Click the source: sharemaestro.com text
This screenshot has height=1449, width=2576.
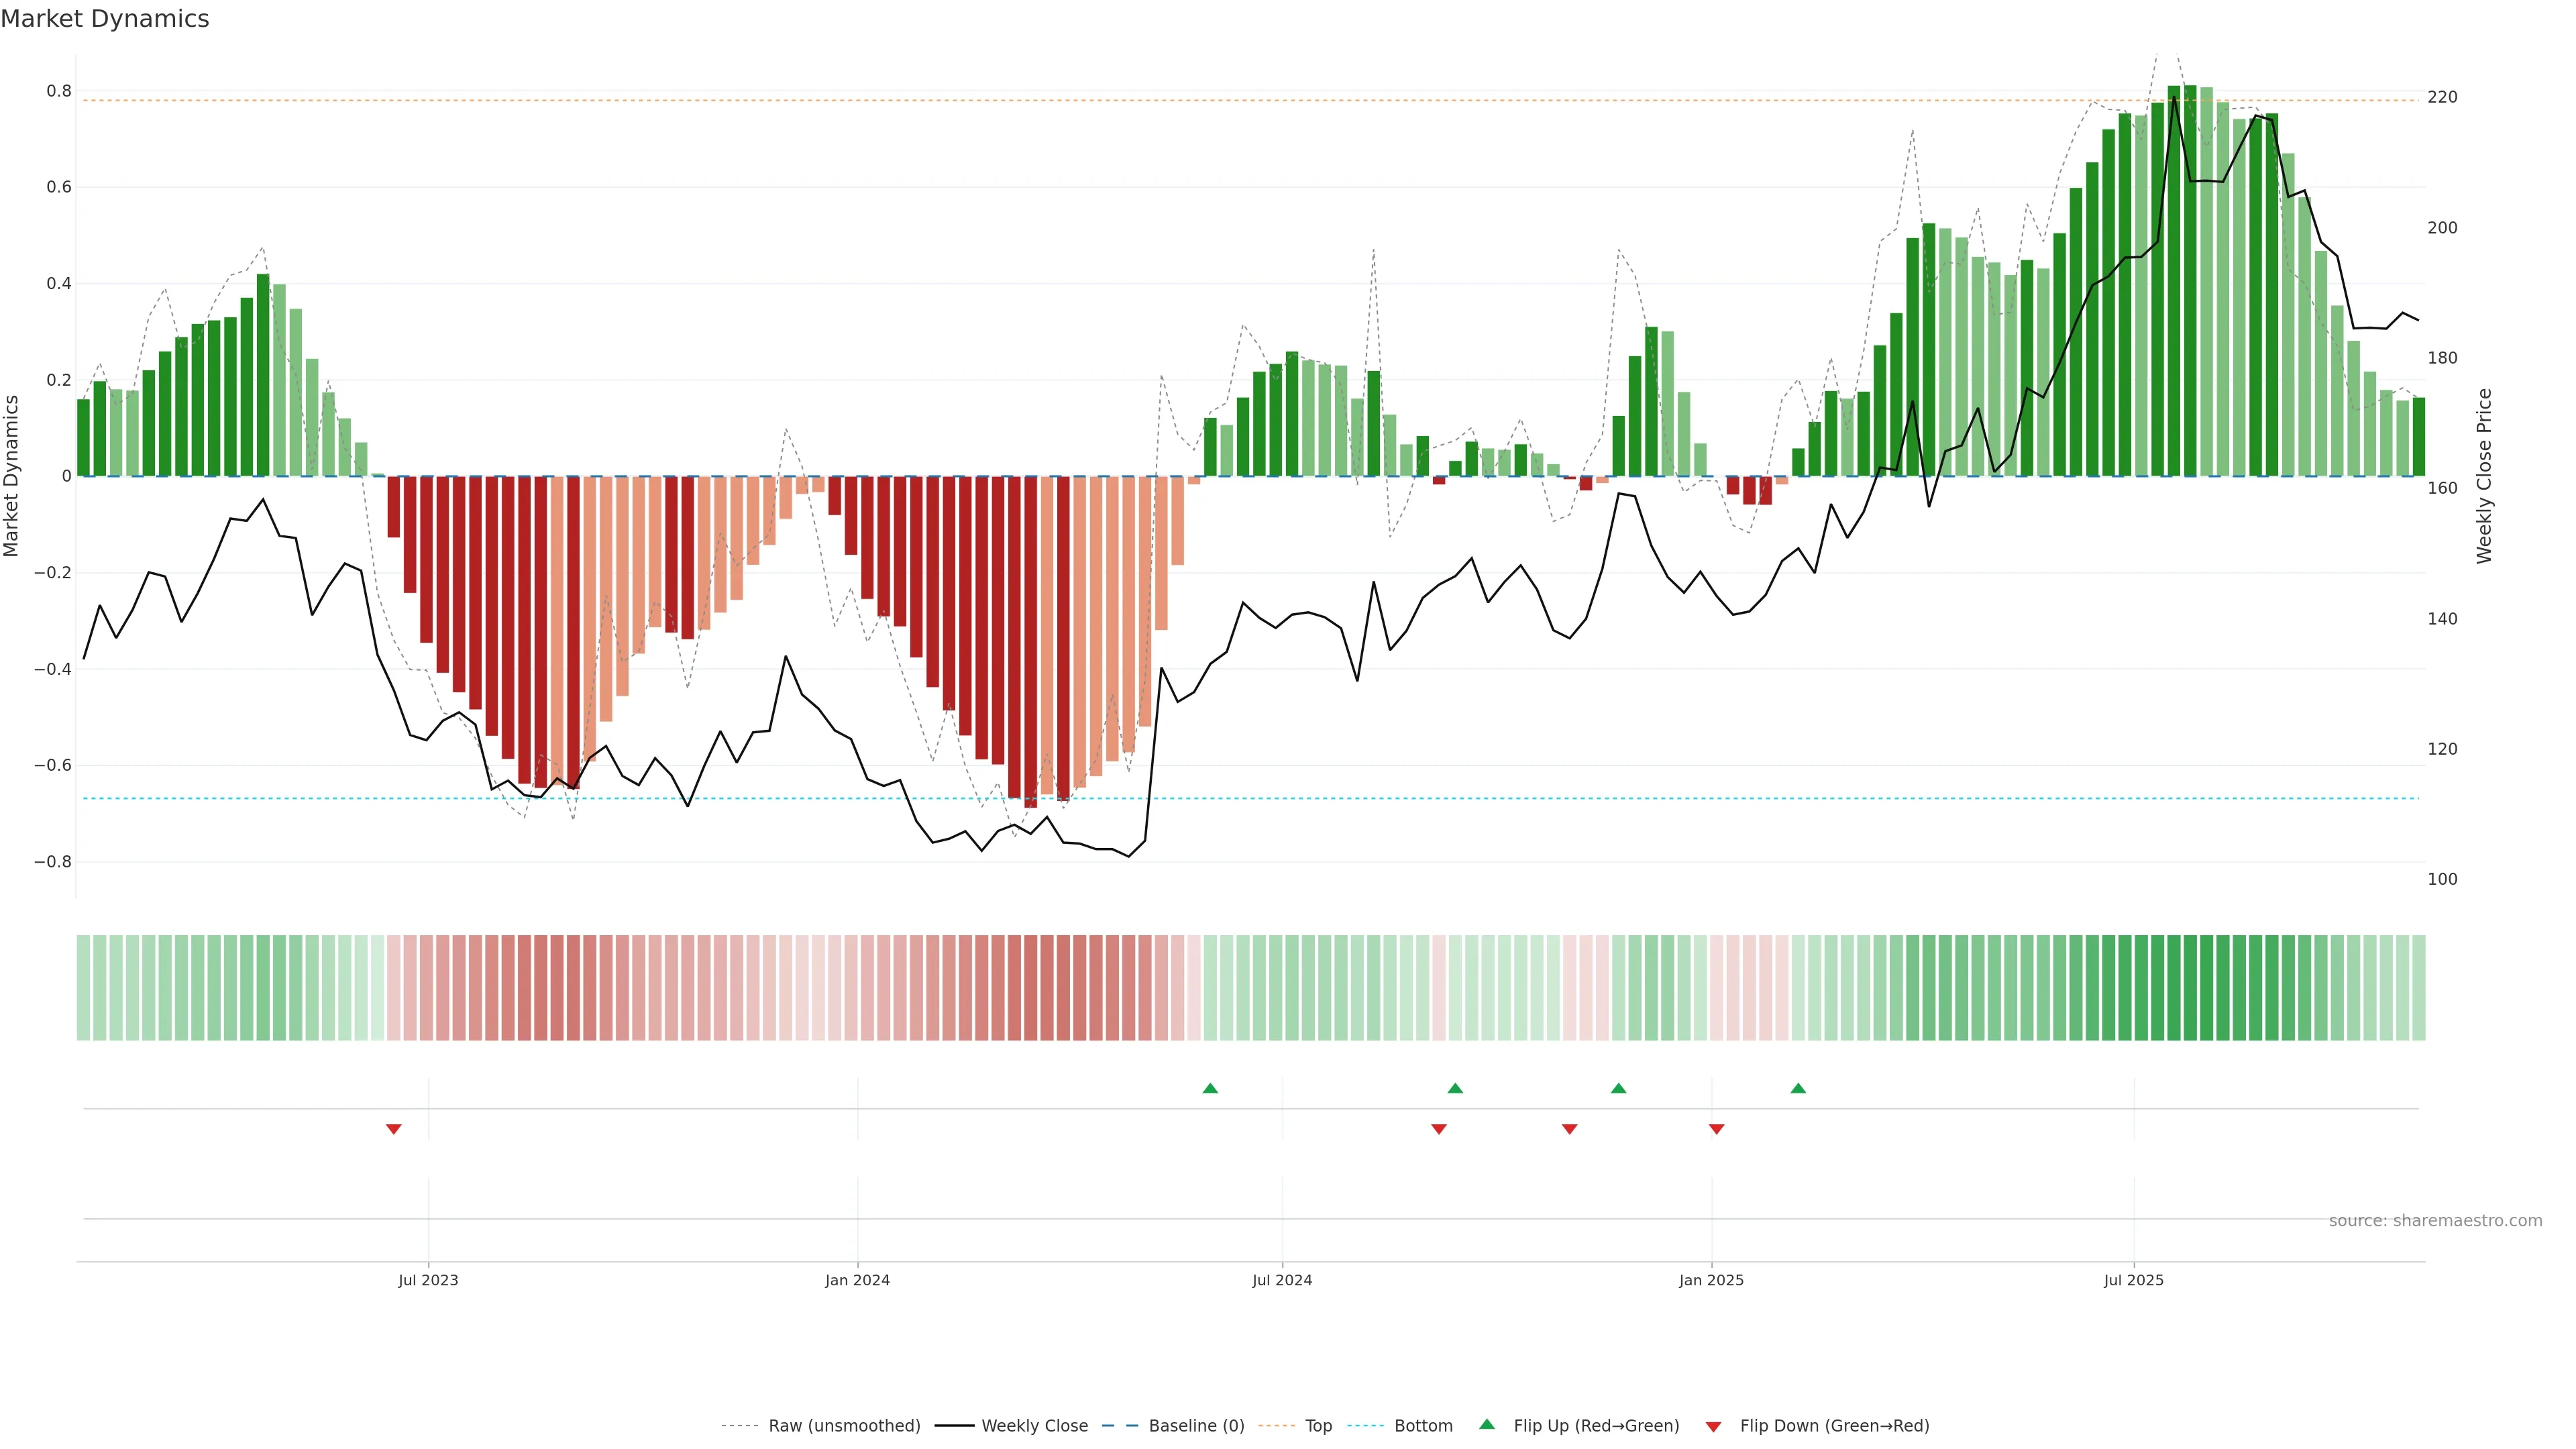pos(2435,1221)
